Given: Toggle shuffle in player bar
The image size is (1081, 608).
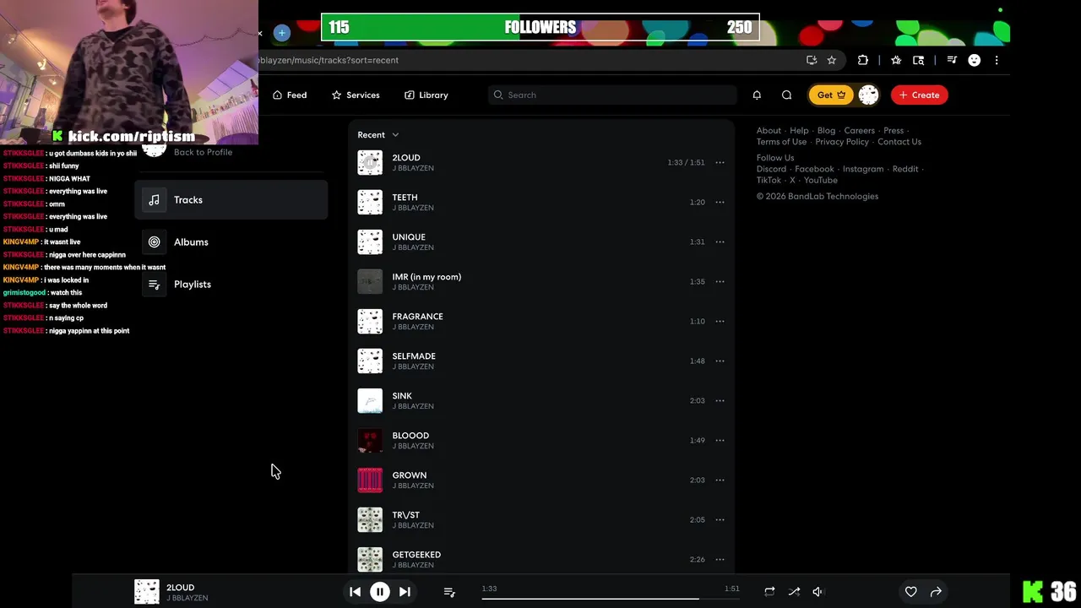Looking at the screenshot, I should 794,592.
